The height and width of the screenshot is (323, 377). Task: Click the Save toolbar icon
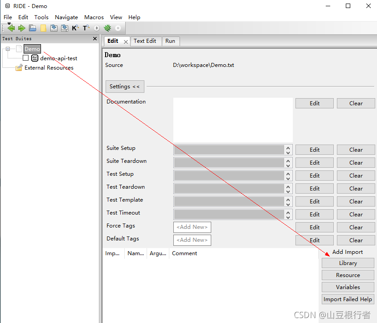click(54, 28)
